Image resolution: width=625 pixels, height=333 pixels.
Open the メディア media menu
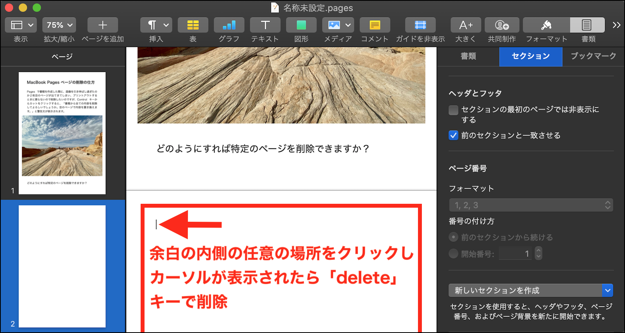[338, 25]
